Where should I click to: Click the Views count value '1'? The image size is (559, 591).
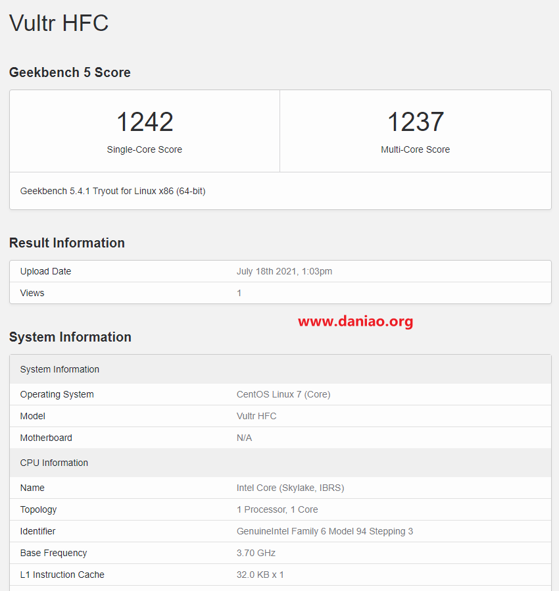239,293
